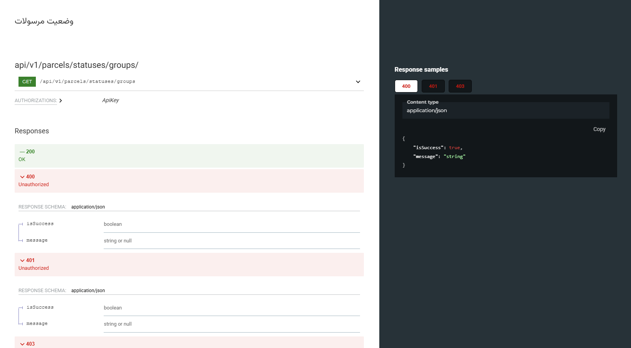
Task: Click isSuccess property under the 401 schema
Action: coord(40,308)
